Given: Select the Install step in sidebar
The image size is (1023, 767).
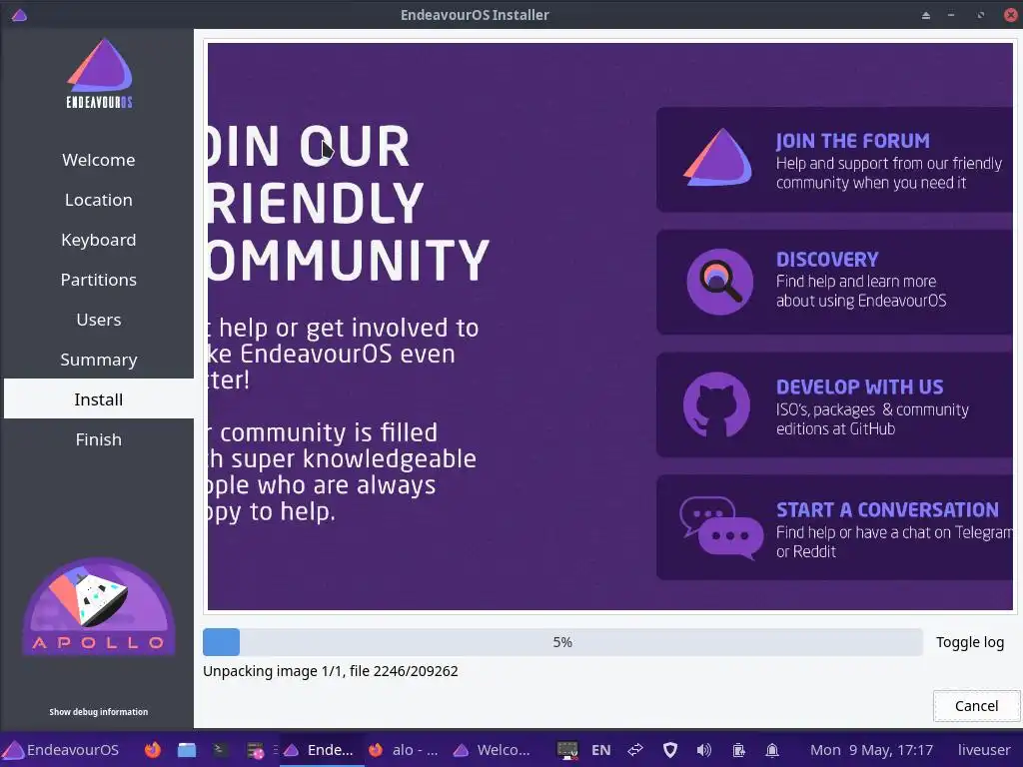Looking at the screenshot, I should [x=99, y=399].
